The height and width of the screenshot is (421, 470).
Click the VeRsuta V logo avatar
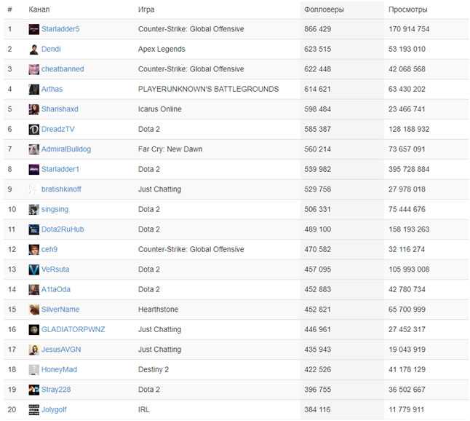[x=34, y=269]
